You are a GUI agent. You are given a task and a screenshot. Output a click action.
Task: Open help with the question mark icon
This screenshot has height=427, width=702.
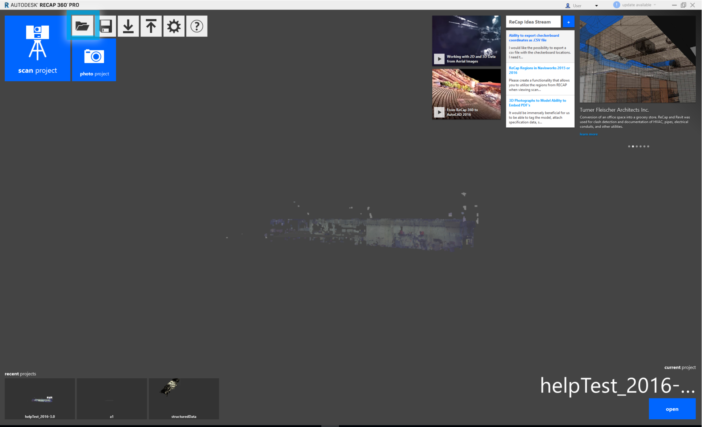pos(197,26)
